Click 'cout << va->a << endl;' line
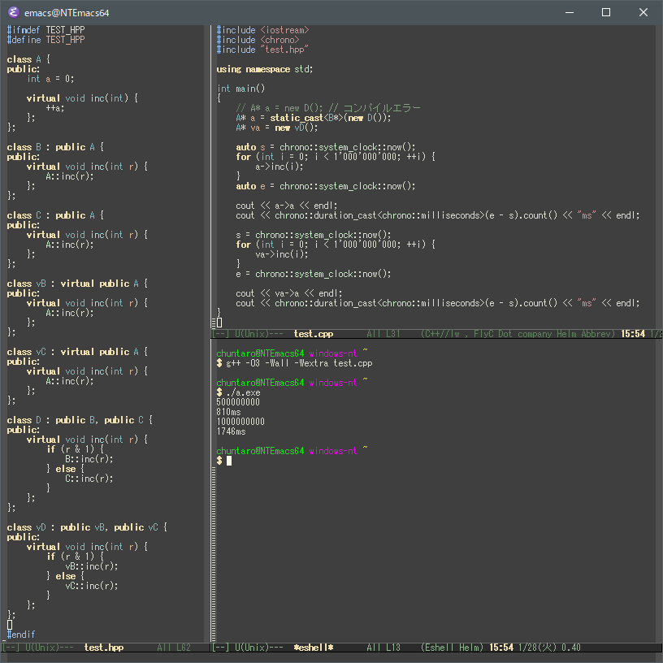 [x=289, y=293]
